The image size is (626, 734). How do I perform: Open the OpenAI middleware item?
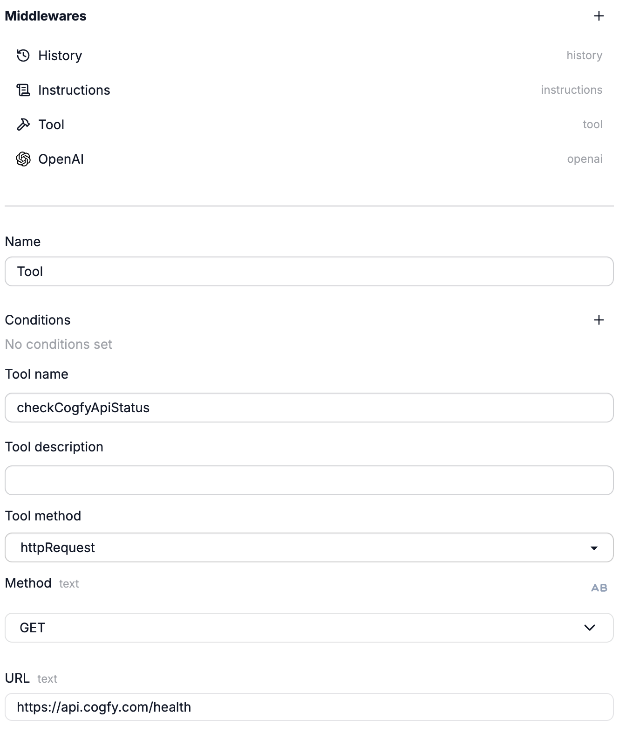309,159
